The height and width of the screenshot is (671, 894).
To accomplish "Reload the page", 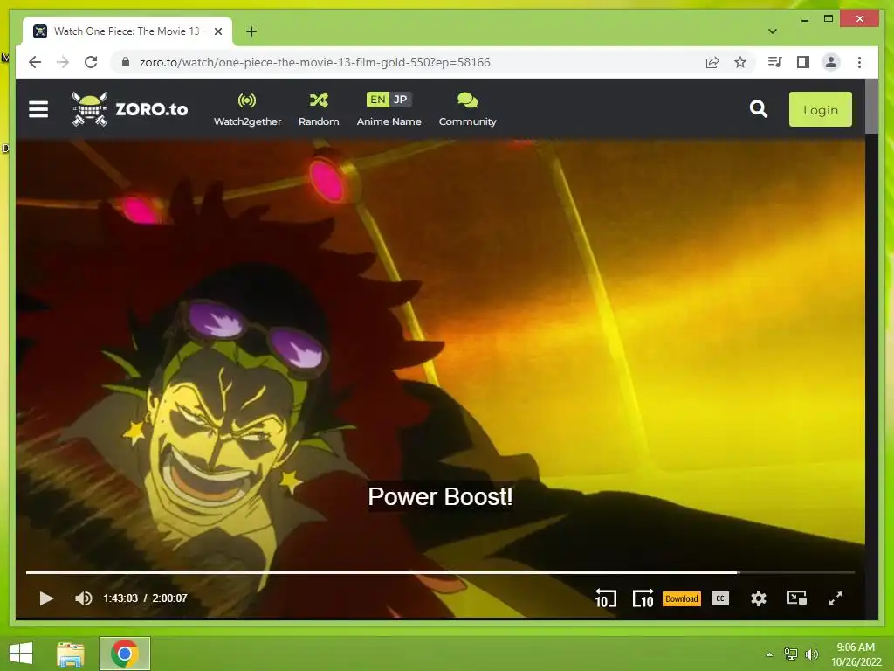I will [x=91, y=62].
